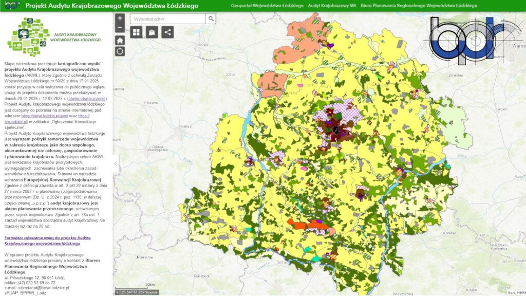The height and width of the screenshot is (296, 526).
Task: Open Geoportal Województwa Łódzkiego link
Action: 267,6
